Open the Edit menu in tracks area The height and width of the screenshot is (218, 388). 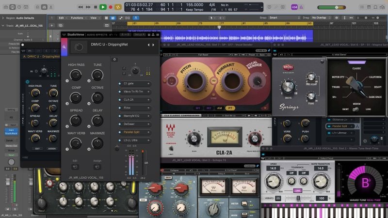(x=62, y=17)
